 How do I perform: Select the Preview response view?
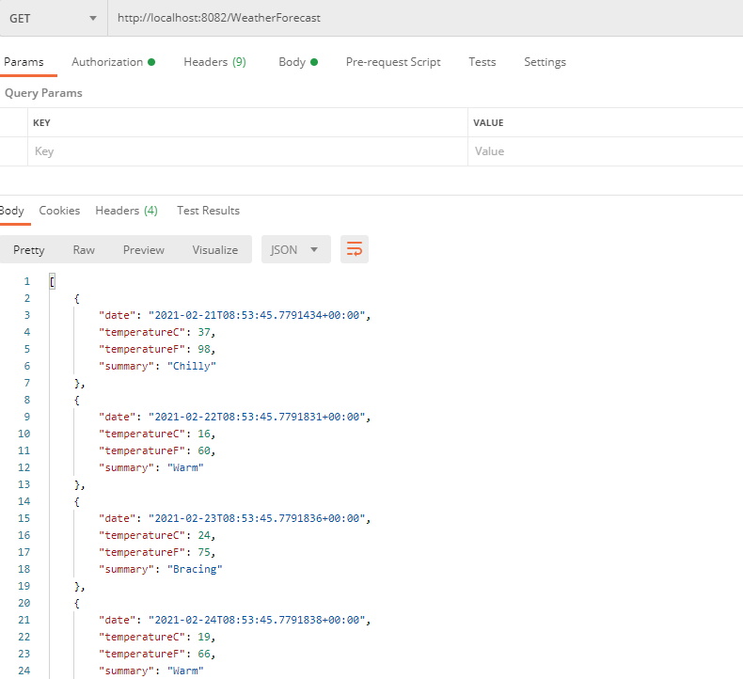click(144, 249)
